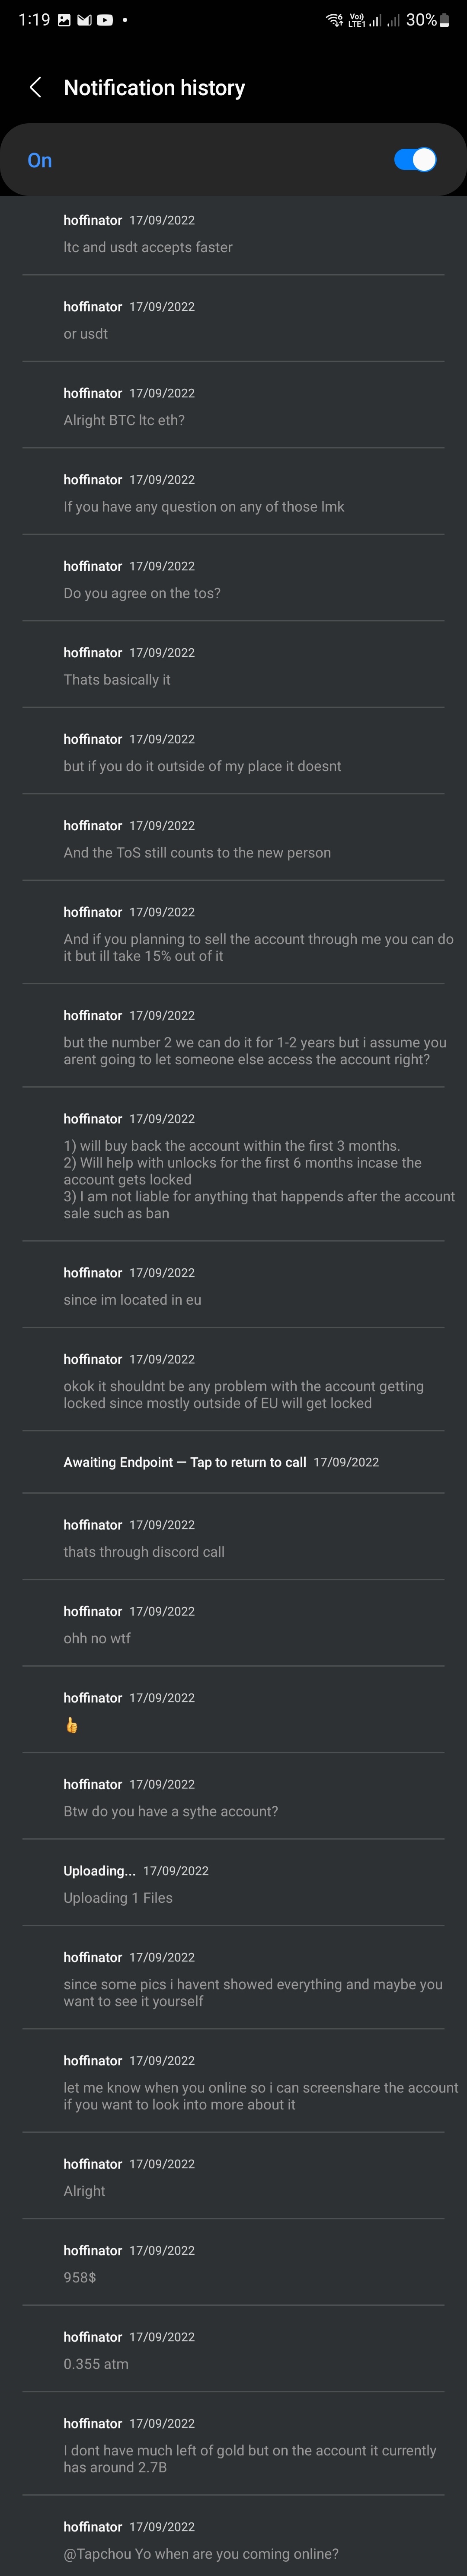This screenshot has width=467, height=2576.
Task: Tap the YouTube icon in the status bar
Action: [x=104, y=20]
